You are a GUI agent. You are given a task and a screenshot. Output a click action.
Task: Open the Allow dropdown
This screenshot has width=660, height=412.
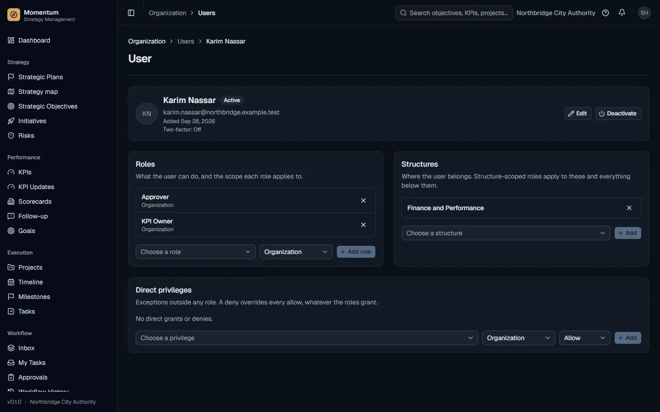[x=585, y=338]
